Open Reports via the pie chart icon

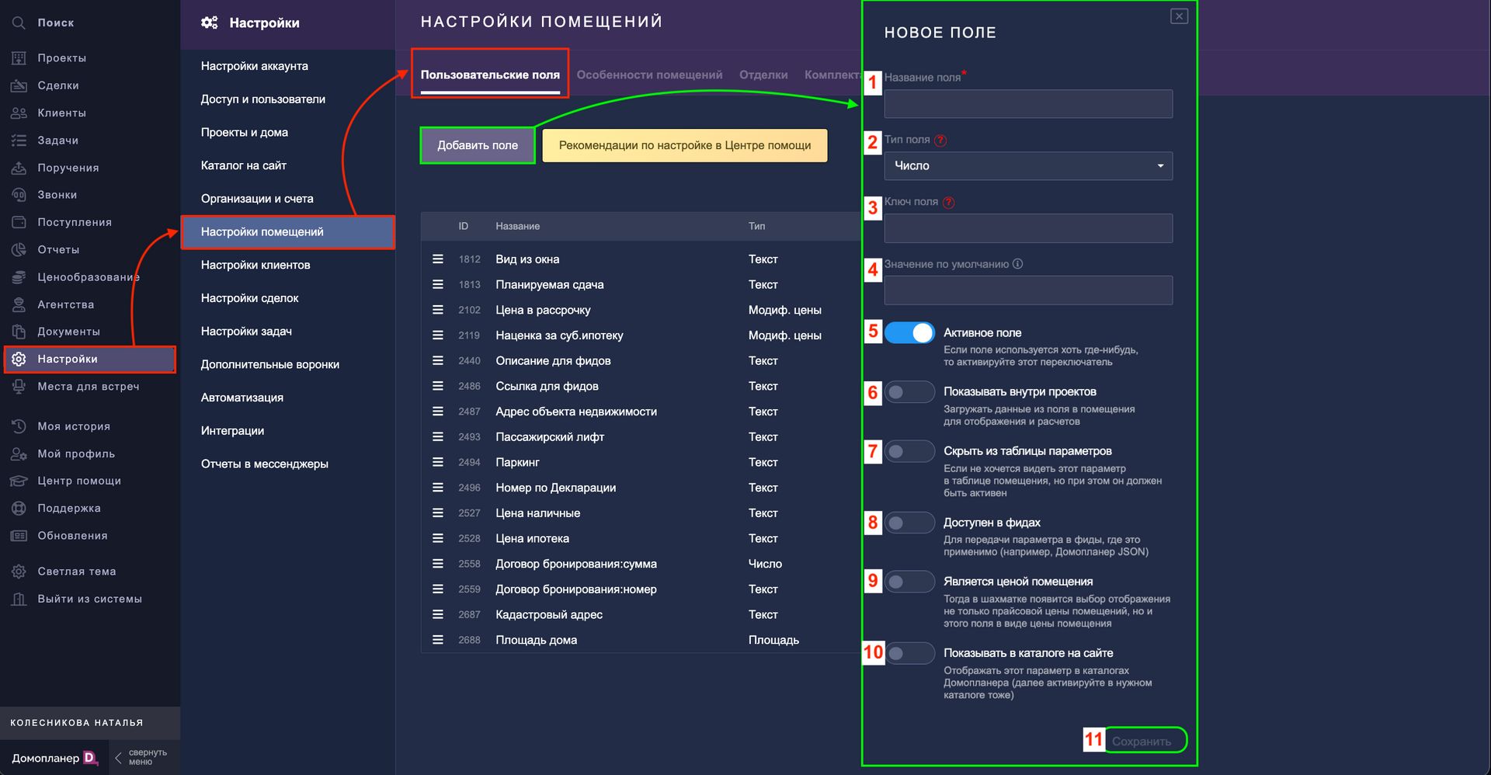tap(19, 250)
